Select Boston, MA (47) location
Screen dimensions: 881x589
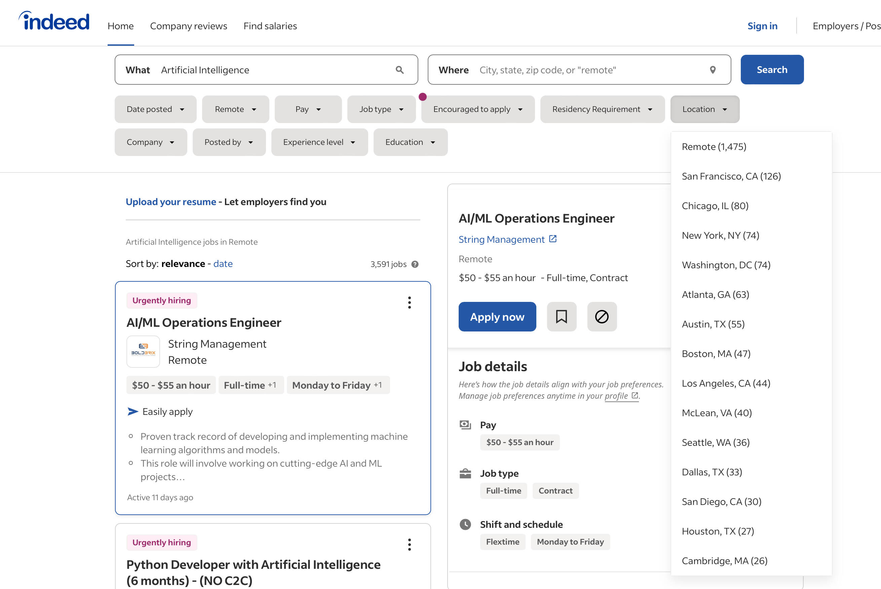(751, 354)
